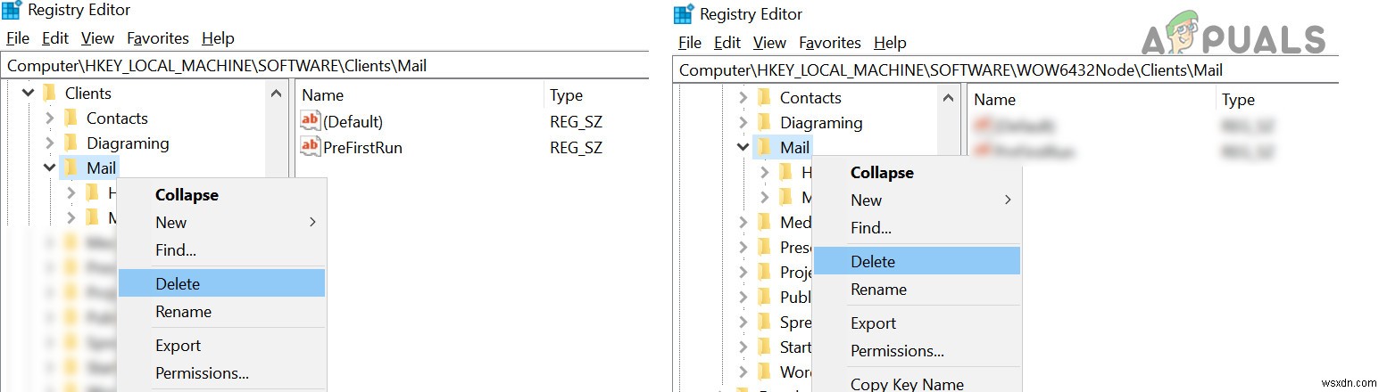Select Clients folder icon in left tree
Screen dimensions: 1387x392
coord(50,93)
